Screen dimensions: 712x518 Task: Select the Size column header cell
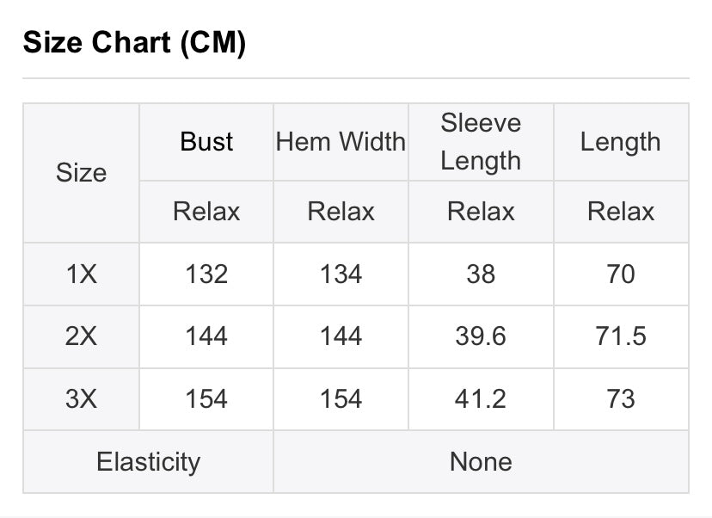pos(82,173)
